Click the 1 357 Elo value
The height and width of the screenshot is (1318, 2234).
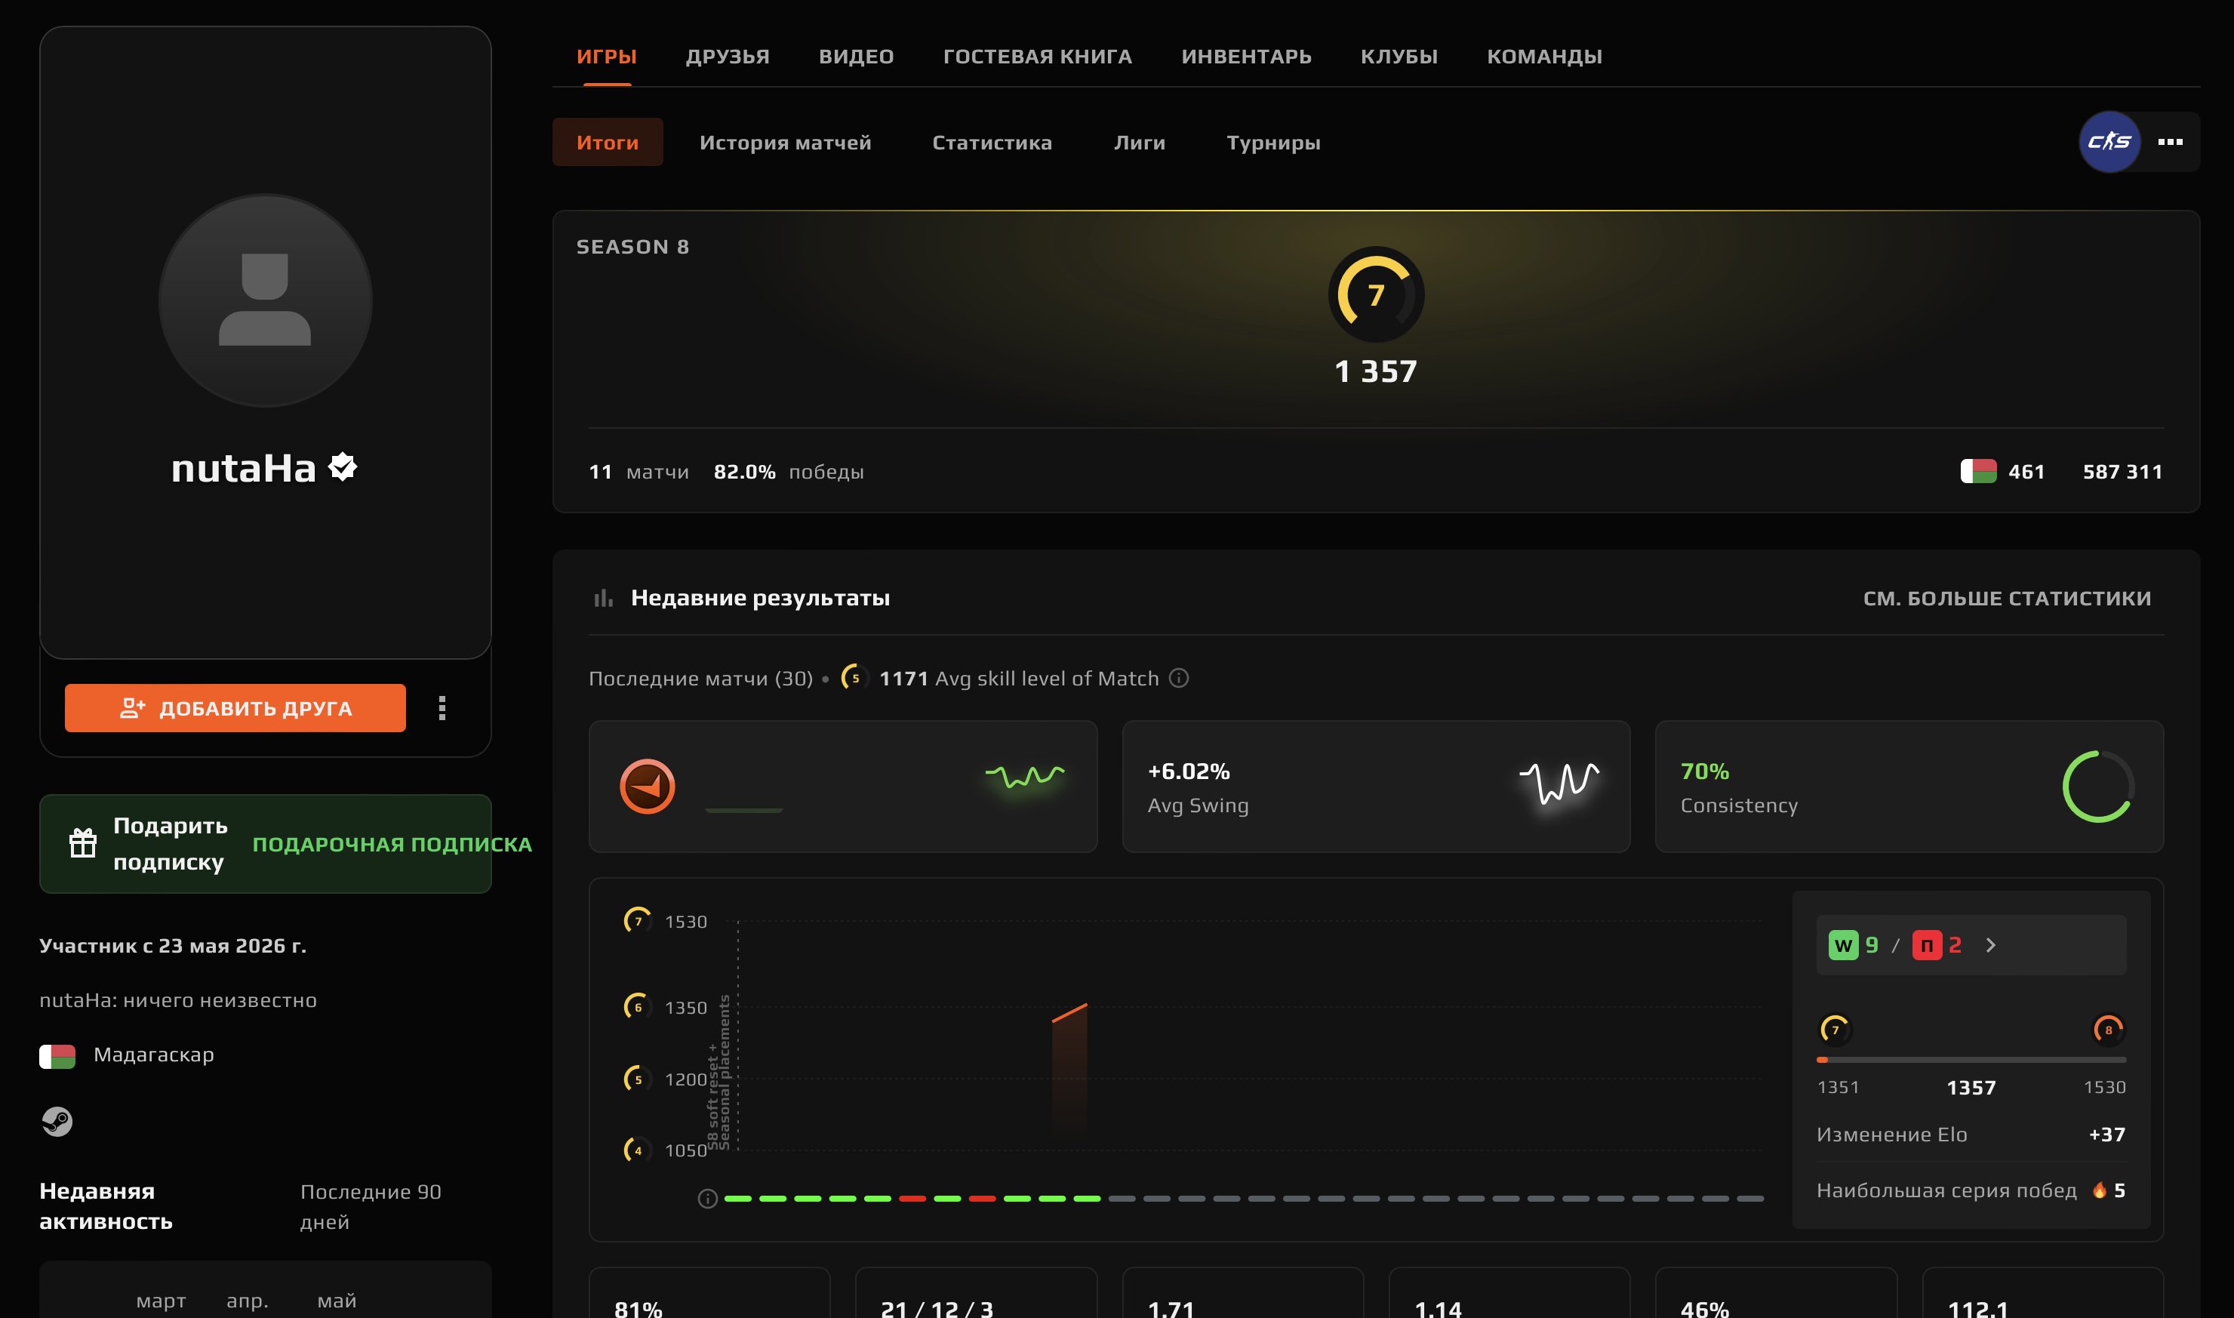point(1375,371)
